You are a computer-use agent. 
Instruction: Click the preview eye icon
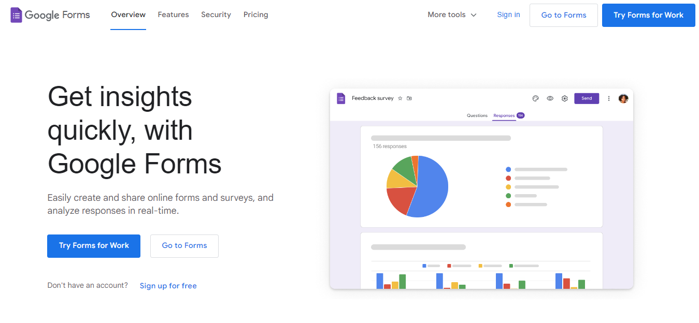point(550,98)
